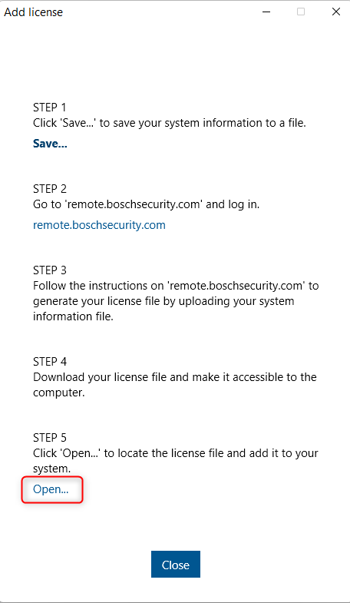Click the 'Follow the instructions on' text line
350x603 pixels.
(x=176, y=286)
